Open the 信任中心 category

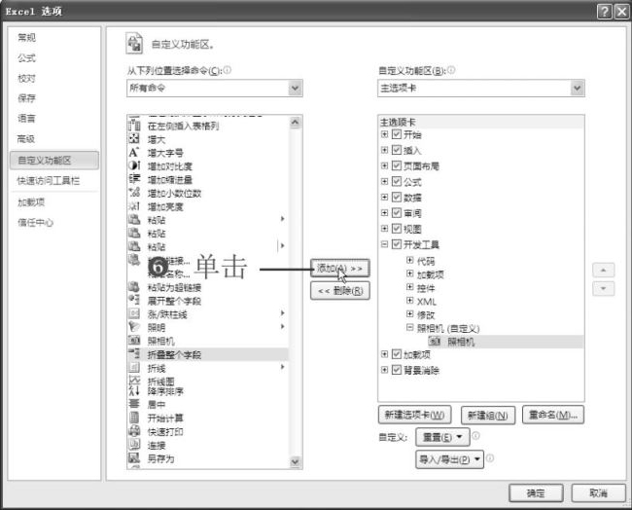point(35,222)
